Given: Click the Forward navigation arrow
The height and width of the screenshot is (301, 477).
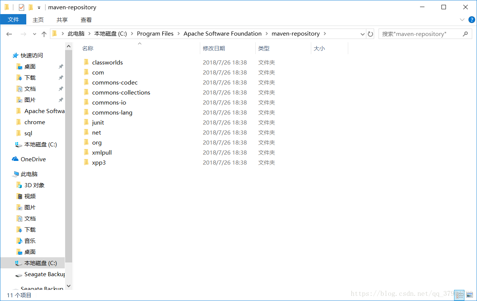Looking at the screenshot, I should click(23, 34).
